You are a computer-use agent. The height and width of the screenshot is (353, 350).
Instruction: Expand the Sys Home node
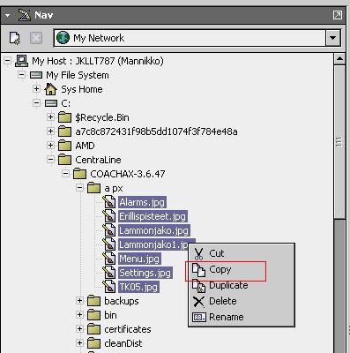36,89
